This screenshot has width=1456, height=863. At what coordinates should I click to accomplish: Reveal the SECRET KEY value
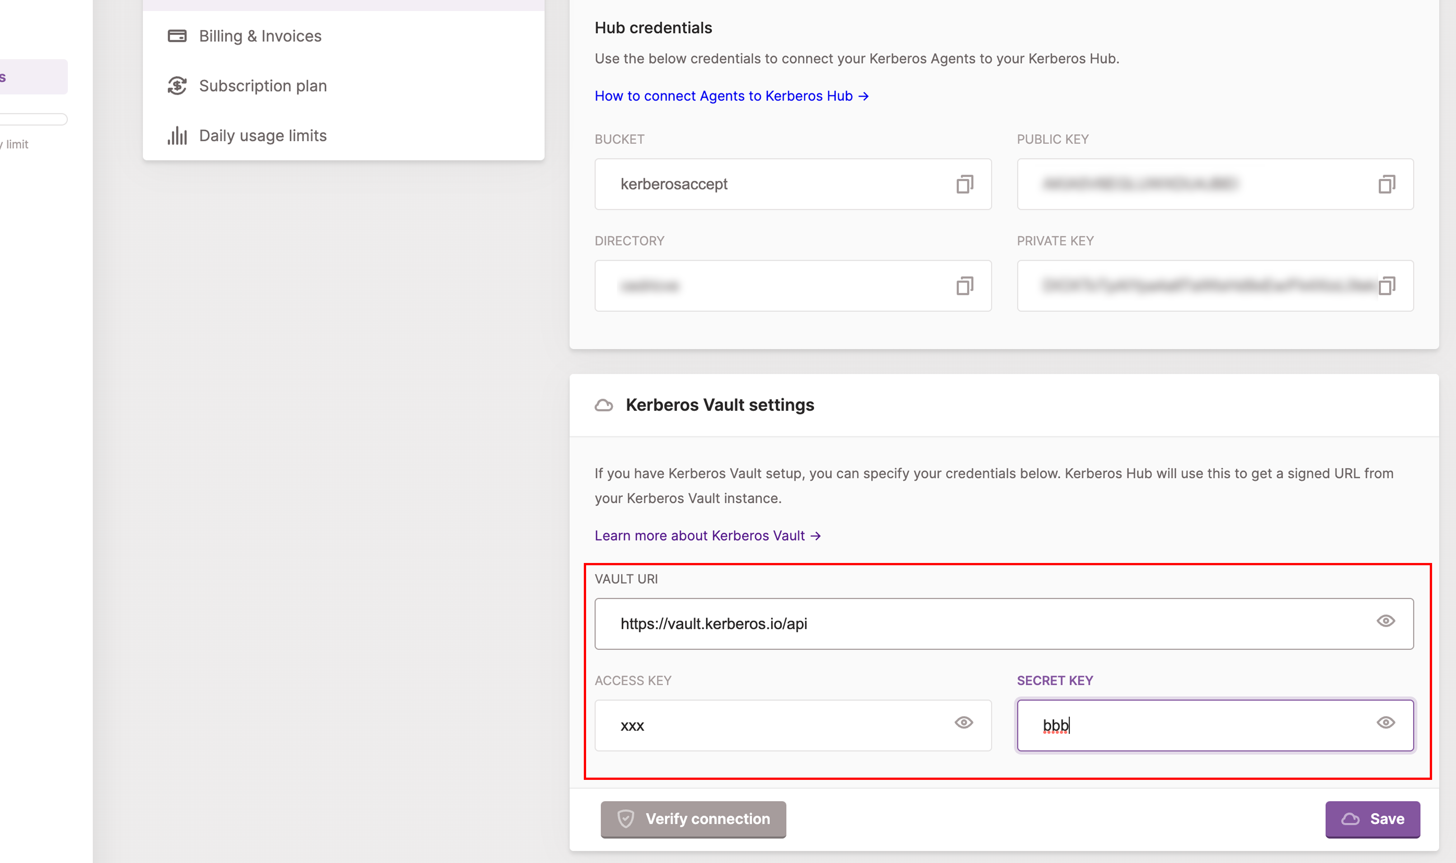pos(1386,723)
